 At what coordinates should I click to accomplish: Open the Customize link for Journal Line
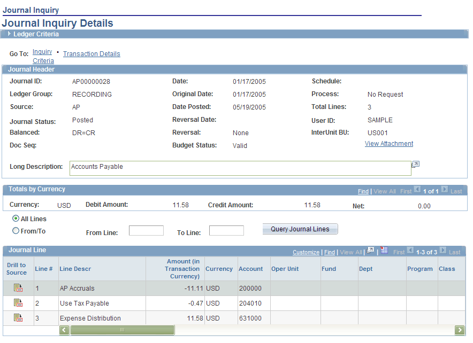pos(306,252)
